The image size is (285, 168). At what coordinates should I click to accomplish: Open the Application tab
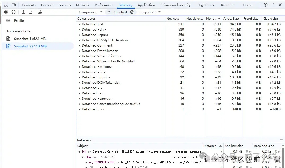[146, 5]
